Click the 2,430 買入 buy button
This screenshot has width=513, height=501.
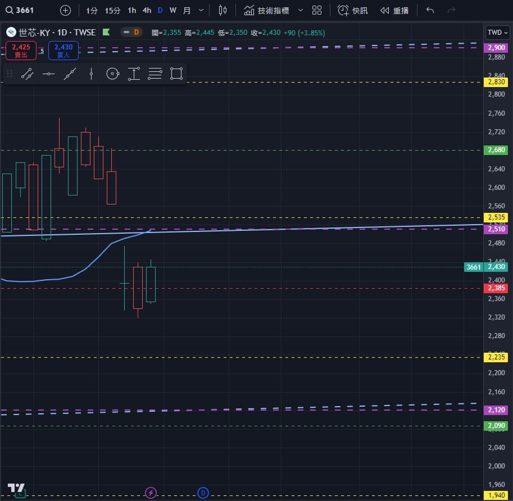[63, 51]
